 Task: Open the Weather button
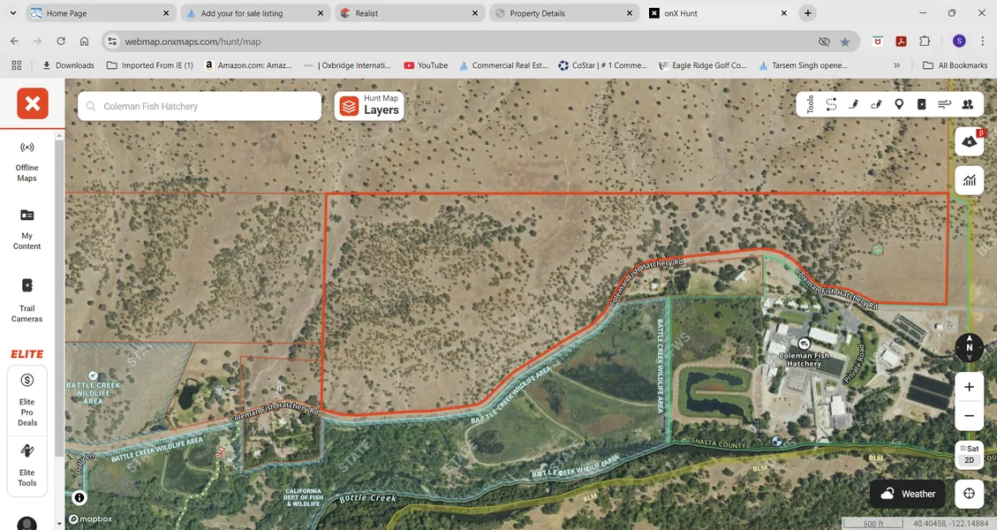coord(907,494)
